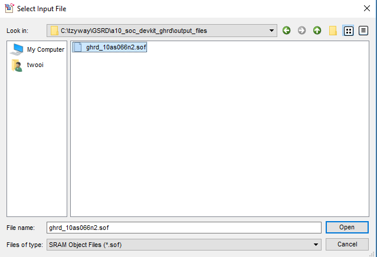Select the ghrd_10as066n2.sof file name text

pyautogui.click(x=116, y=47)
